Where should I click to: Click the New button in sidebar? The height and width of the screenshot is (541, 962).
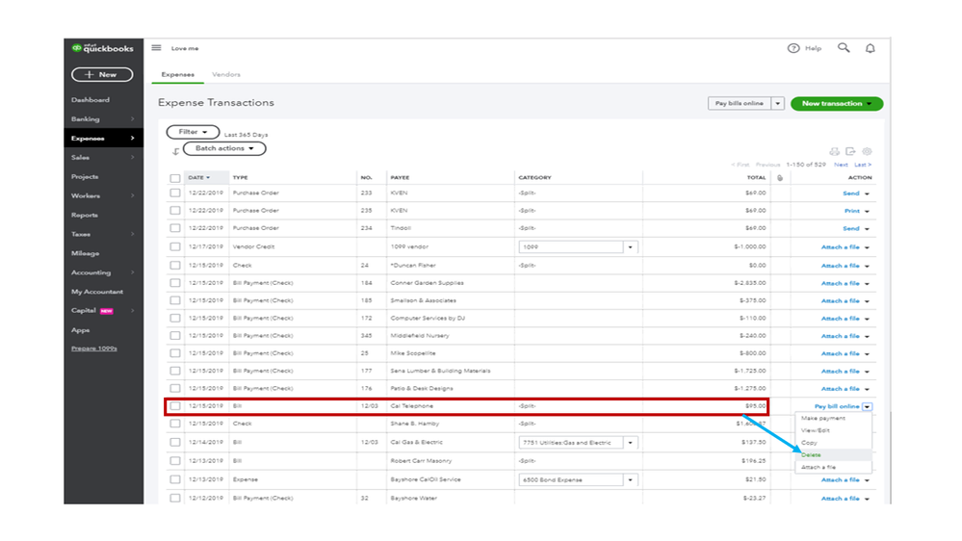102,74
